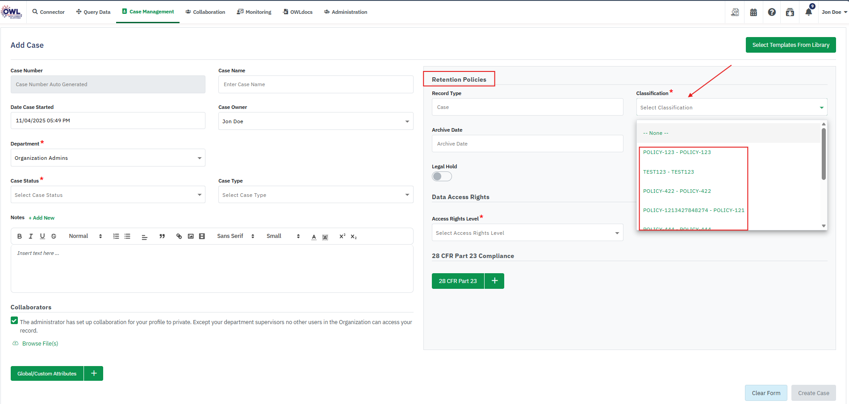
Task: Go to the Administration menu
Action: coord(345,12)
